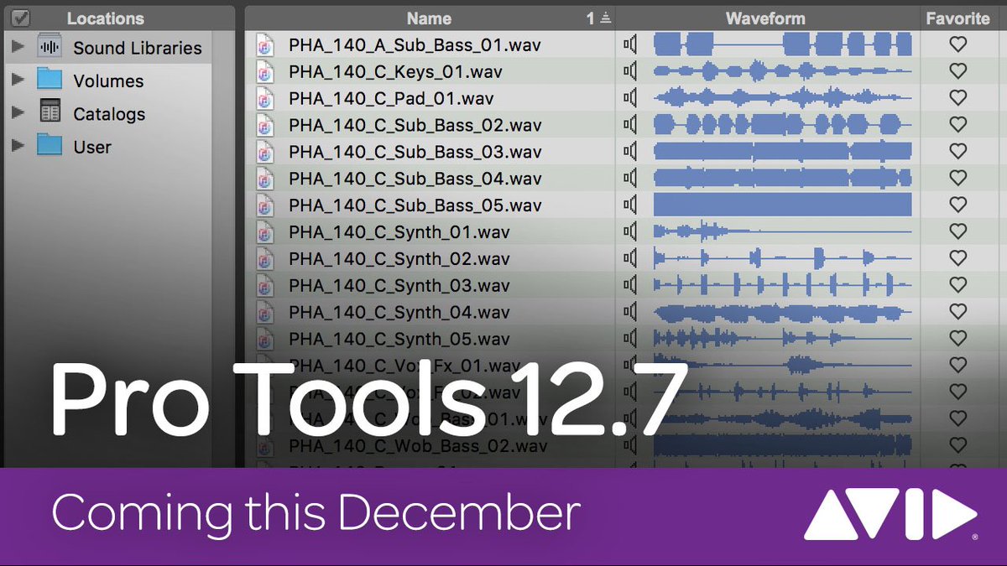
Task: Expand the Catalogs location
Action: coord(18,113)
